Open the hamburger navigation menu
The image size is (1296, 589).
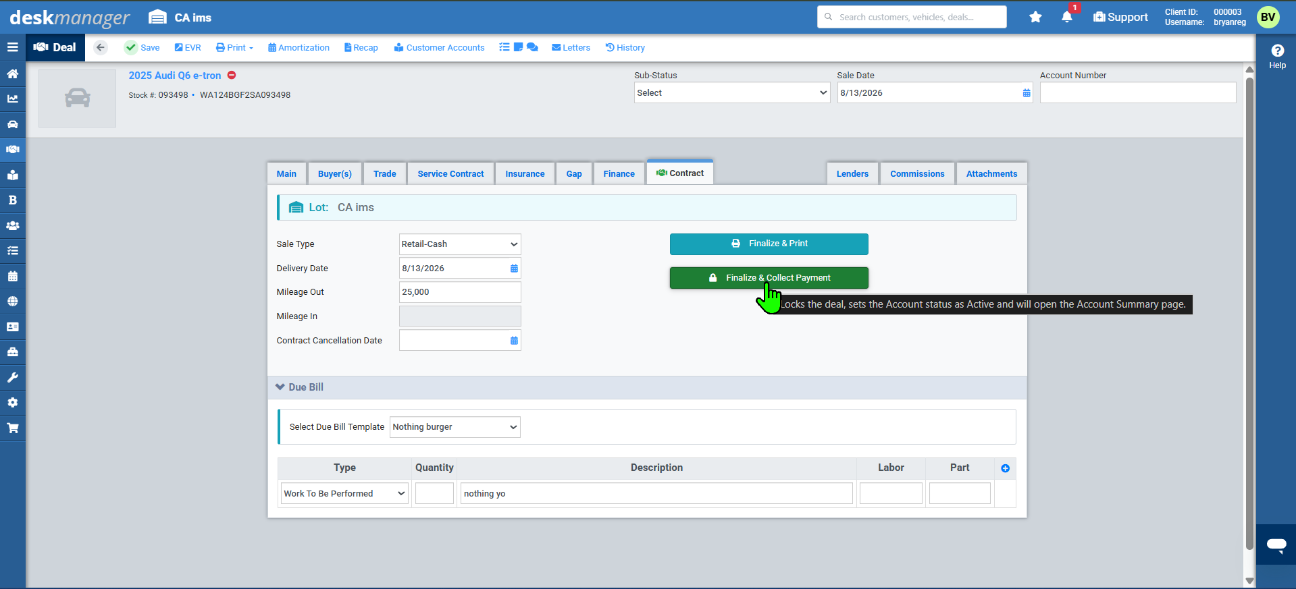pyautogui.click(x=12, y=47)
